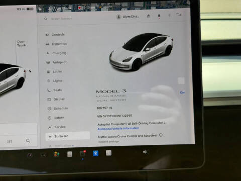Click the magnifier icon beside Search Settings
Viewport: 241px width, 181px height.
coord(46,19)
